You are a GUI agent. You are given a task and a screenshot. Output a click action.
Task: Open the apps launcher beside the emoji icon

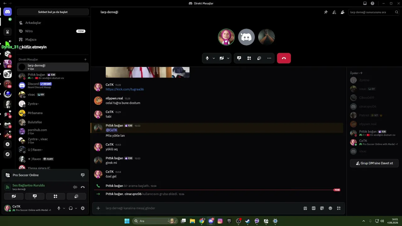pyautogui.click(x=339, y=208)
